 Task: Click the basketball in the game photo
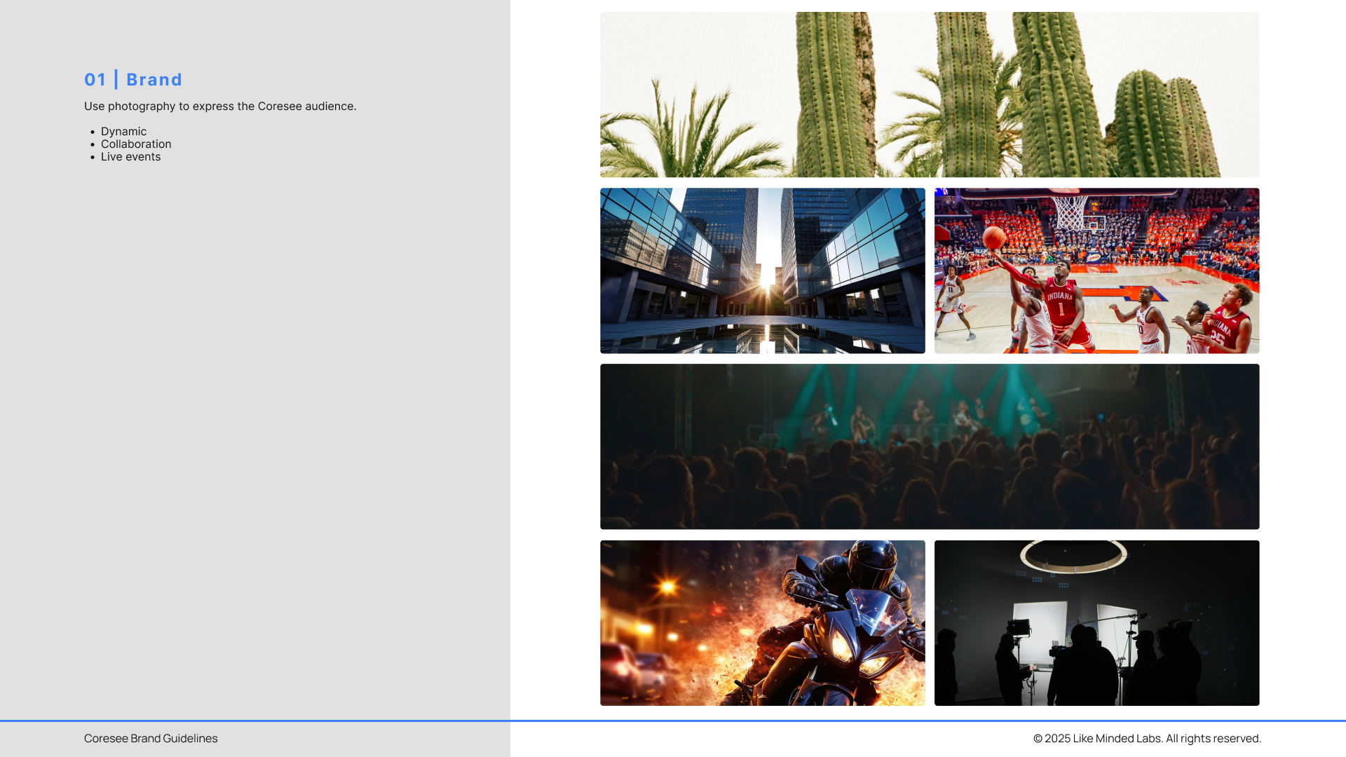point(994,238)
